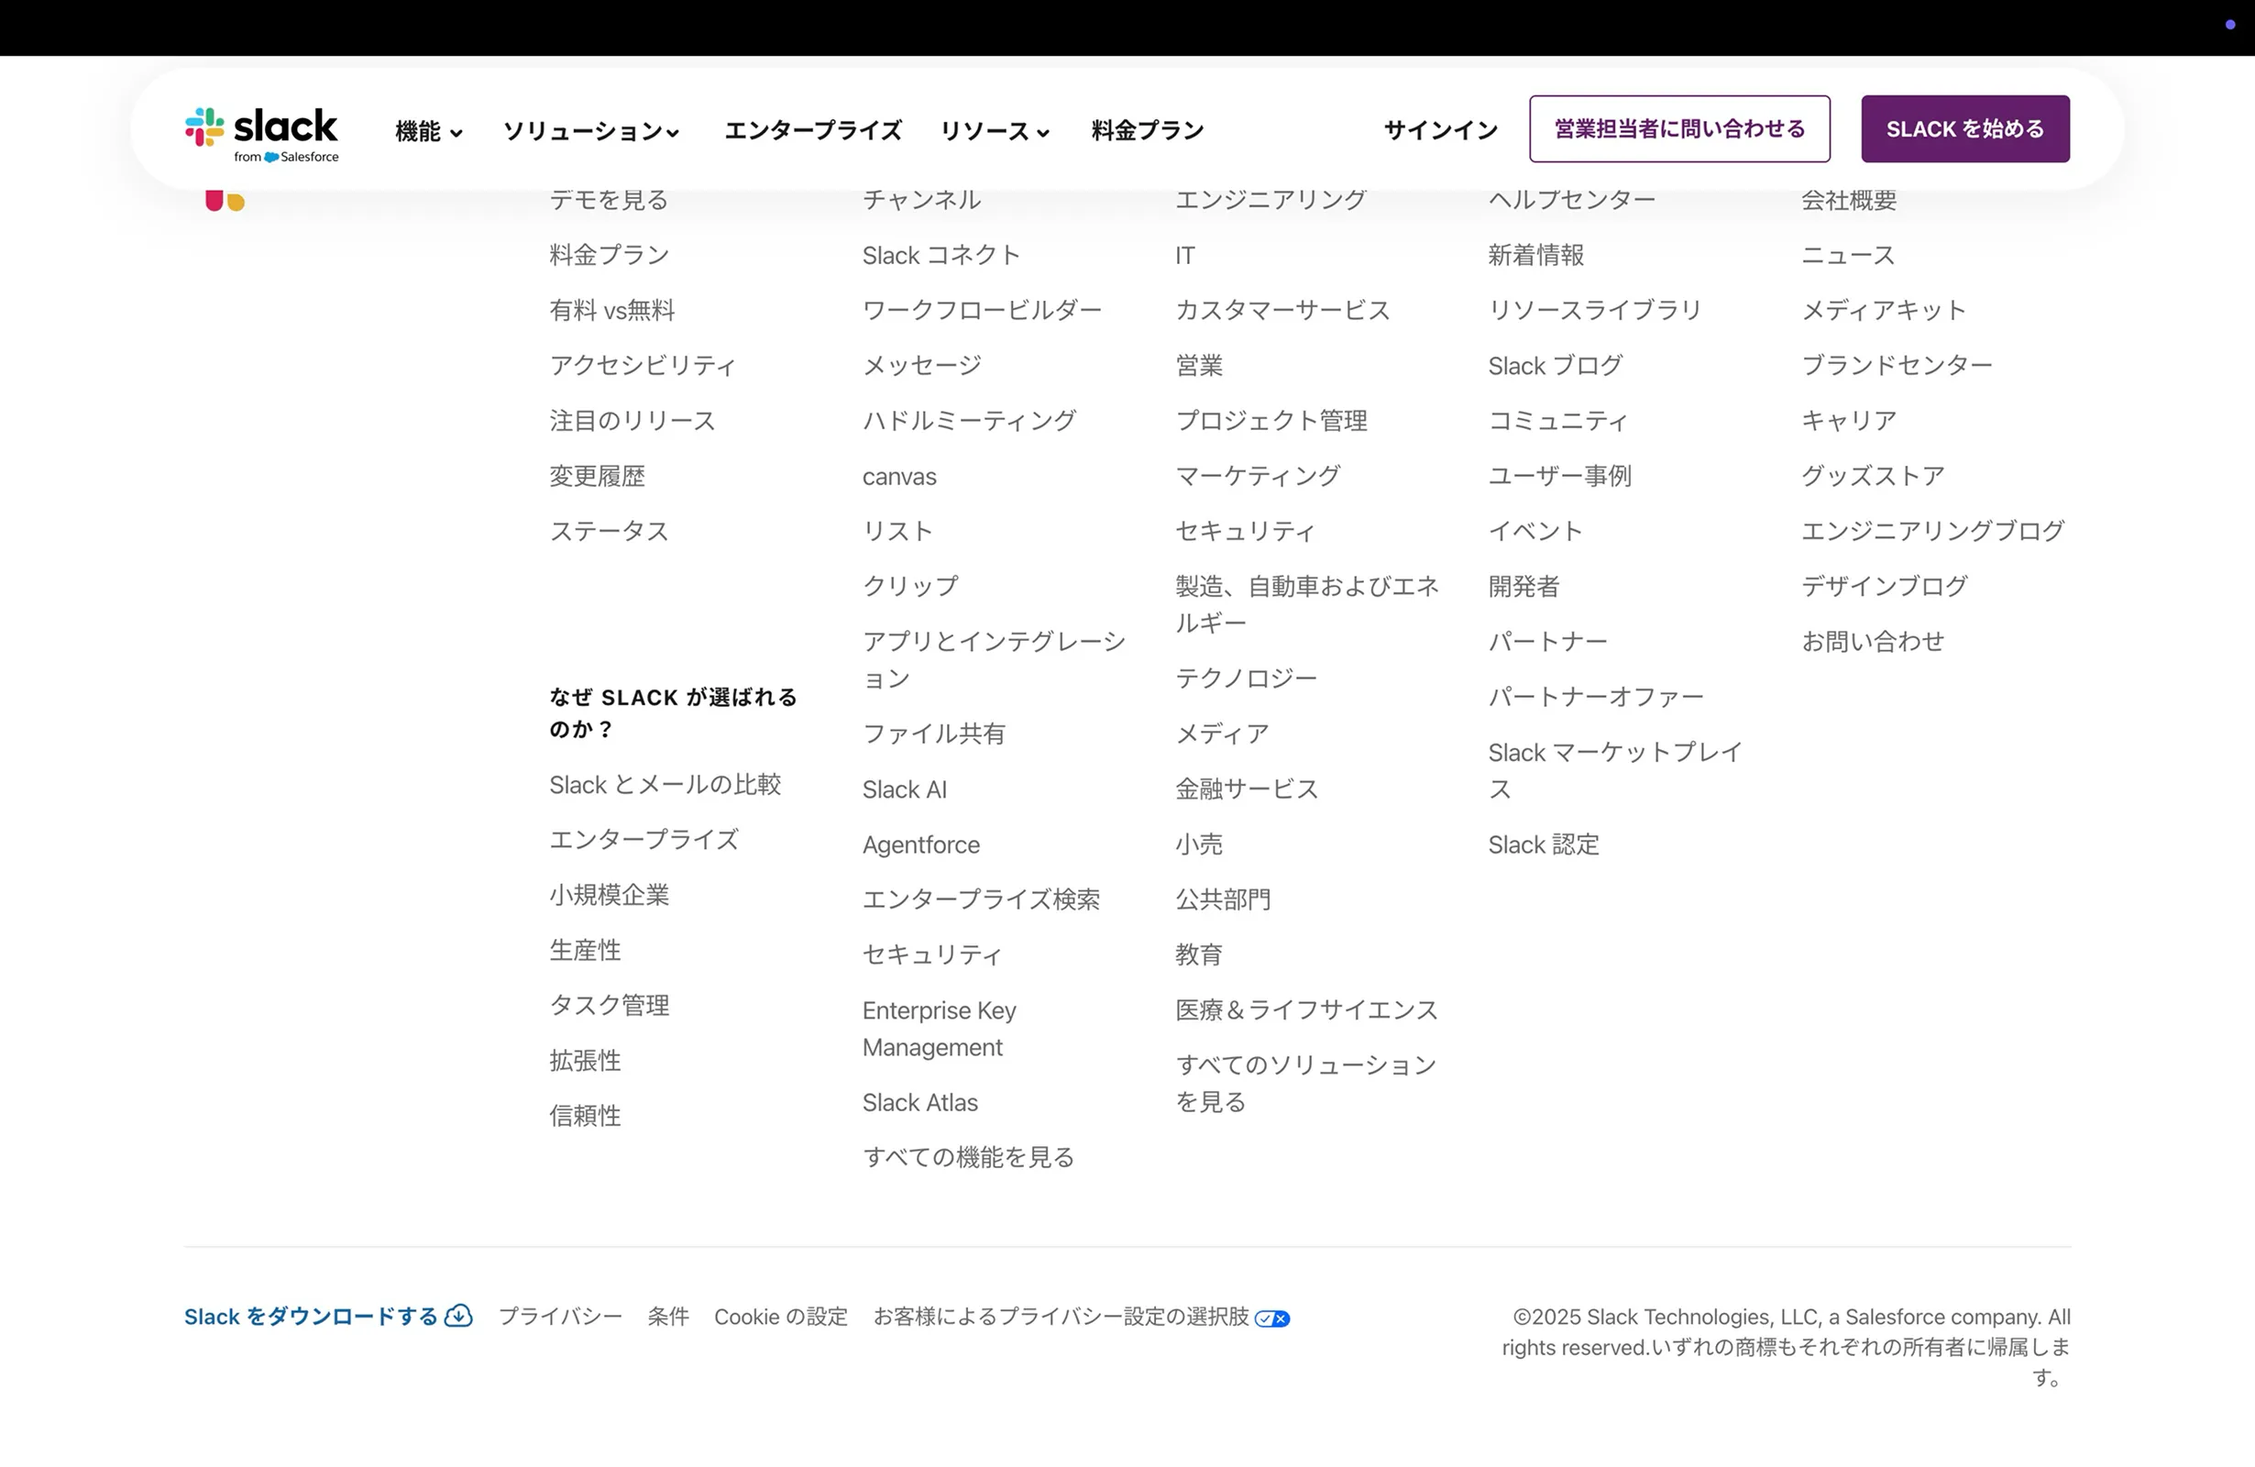
Task: Open エンタープライズ in top navigation
Action: tap(813, 130)
